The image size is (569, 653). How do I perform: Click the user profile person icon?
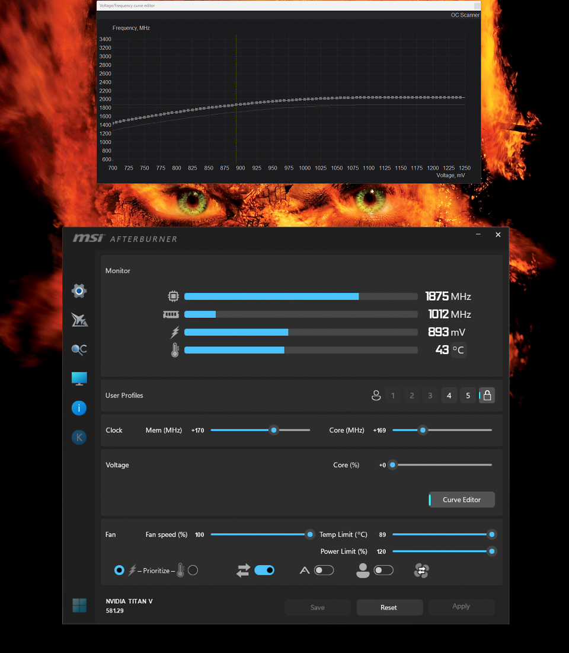point(376,395)
